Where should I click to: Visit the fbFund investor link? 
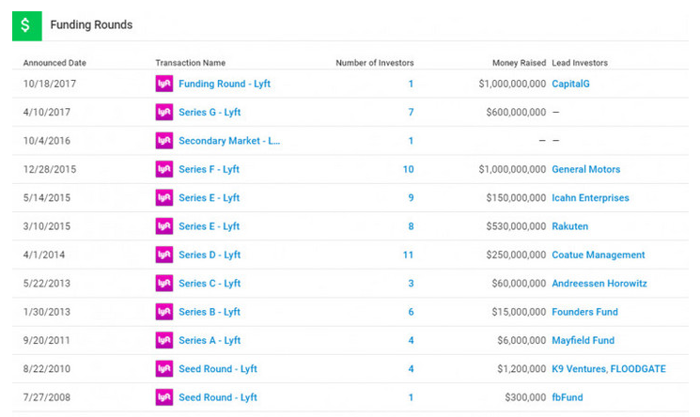click(568, 397)
